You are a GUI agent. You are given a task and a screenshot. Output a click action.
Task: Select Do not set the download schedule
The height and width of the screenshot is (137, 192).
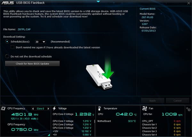point(7,56)
